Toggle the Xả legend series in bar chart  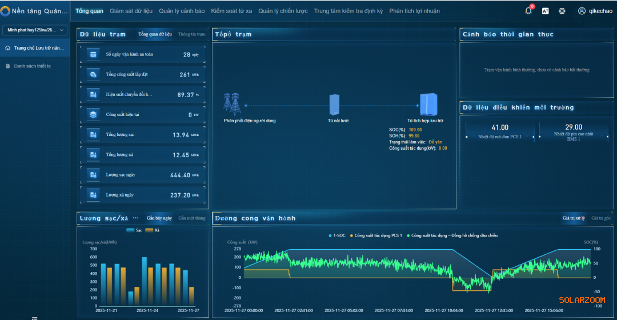(153, 230)
